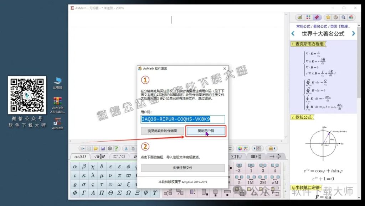Click the colored grid panel icon

point(309,17)
